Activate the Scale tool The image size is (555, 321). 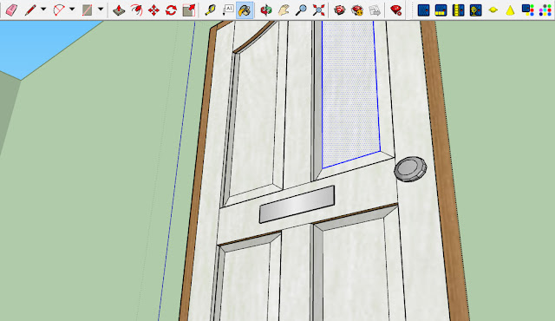189,10
